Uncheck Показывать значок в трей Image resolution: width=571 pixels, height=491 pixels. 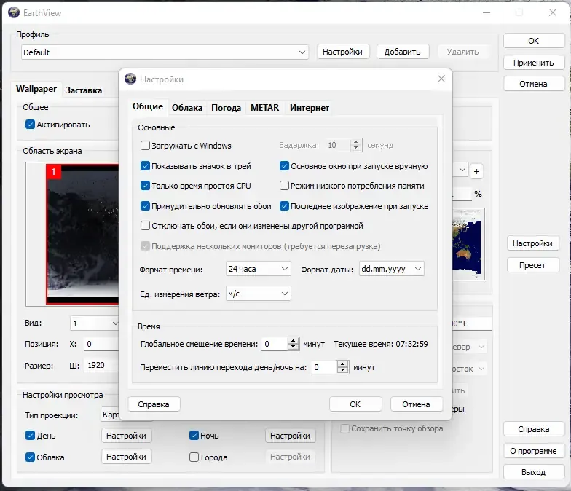pyautogui.click(x=145, y=166)
